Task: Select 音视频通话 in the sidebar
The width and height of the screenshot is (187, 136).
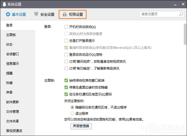Action: [x=18, y=131]
